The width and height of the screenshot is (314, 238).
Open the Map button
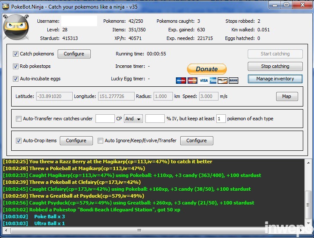click(287, 96)
